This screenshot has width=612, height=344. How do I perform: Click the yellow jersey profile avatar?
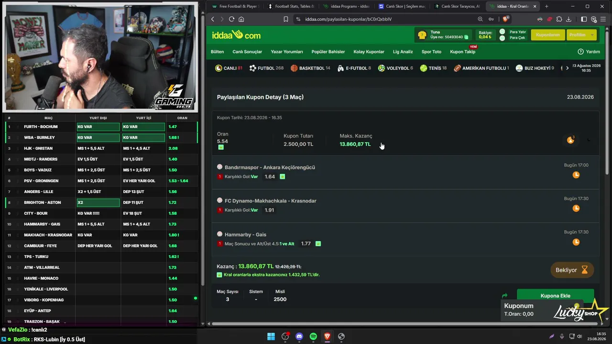[422, 35]
